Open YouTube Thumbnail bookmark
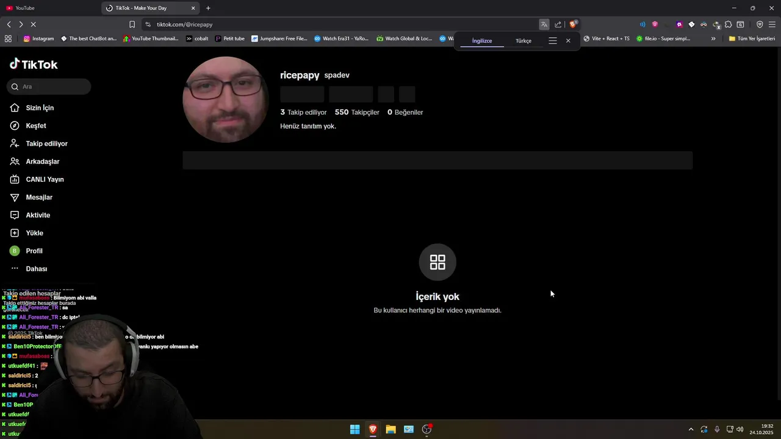 151,38
